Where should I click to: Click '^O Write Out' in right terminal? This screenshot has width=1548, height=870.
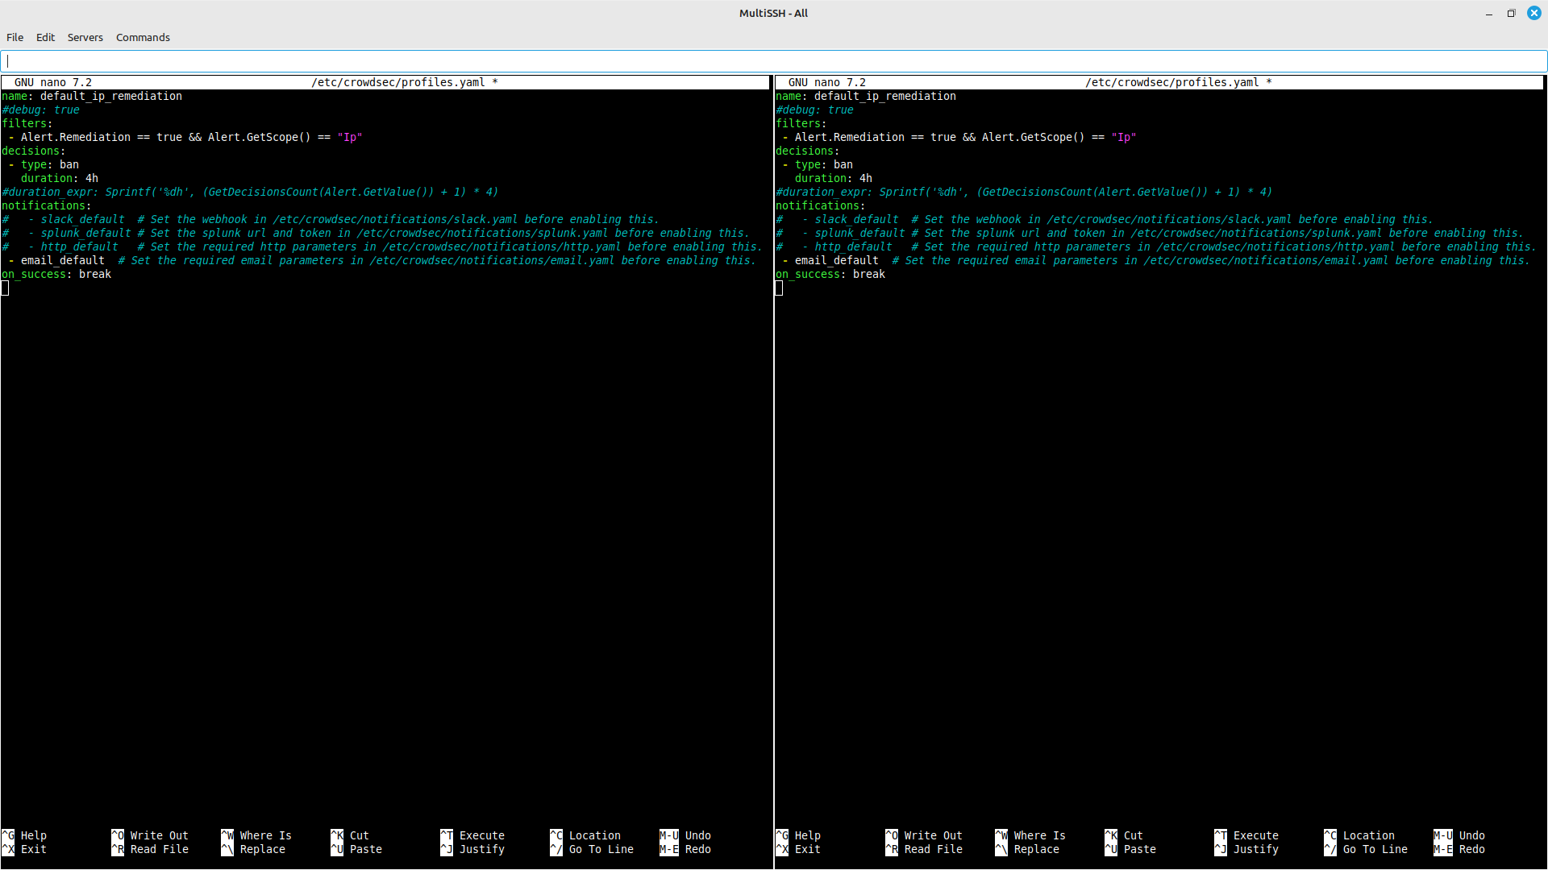(x=924, y=835)
